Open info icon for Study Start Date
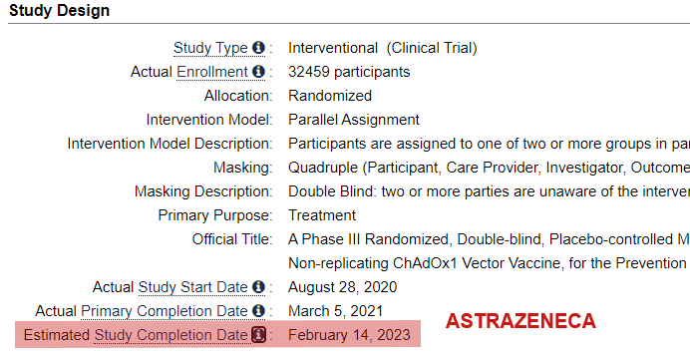Viewport: 690px width, 360px height. [x=258, y=287]
